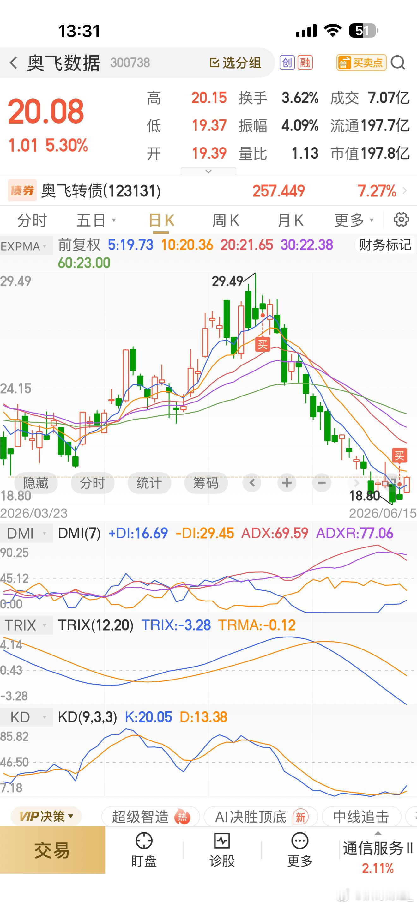Tap 市值 197.8亿 value
Viewport: 417px width, 906px height.
385,153
